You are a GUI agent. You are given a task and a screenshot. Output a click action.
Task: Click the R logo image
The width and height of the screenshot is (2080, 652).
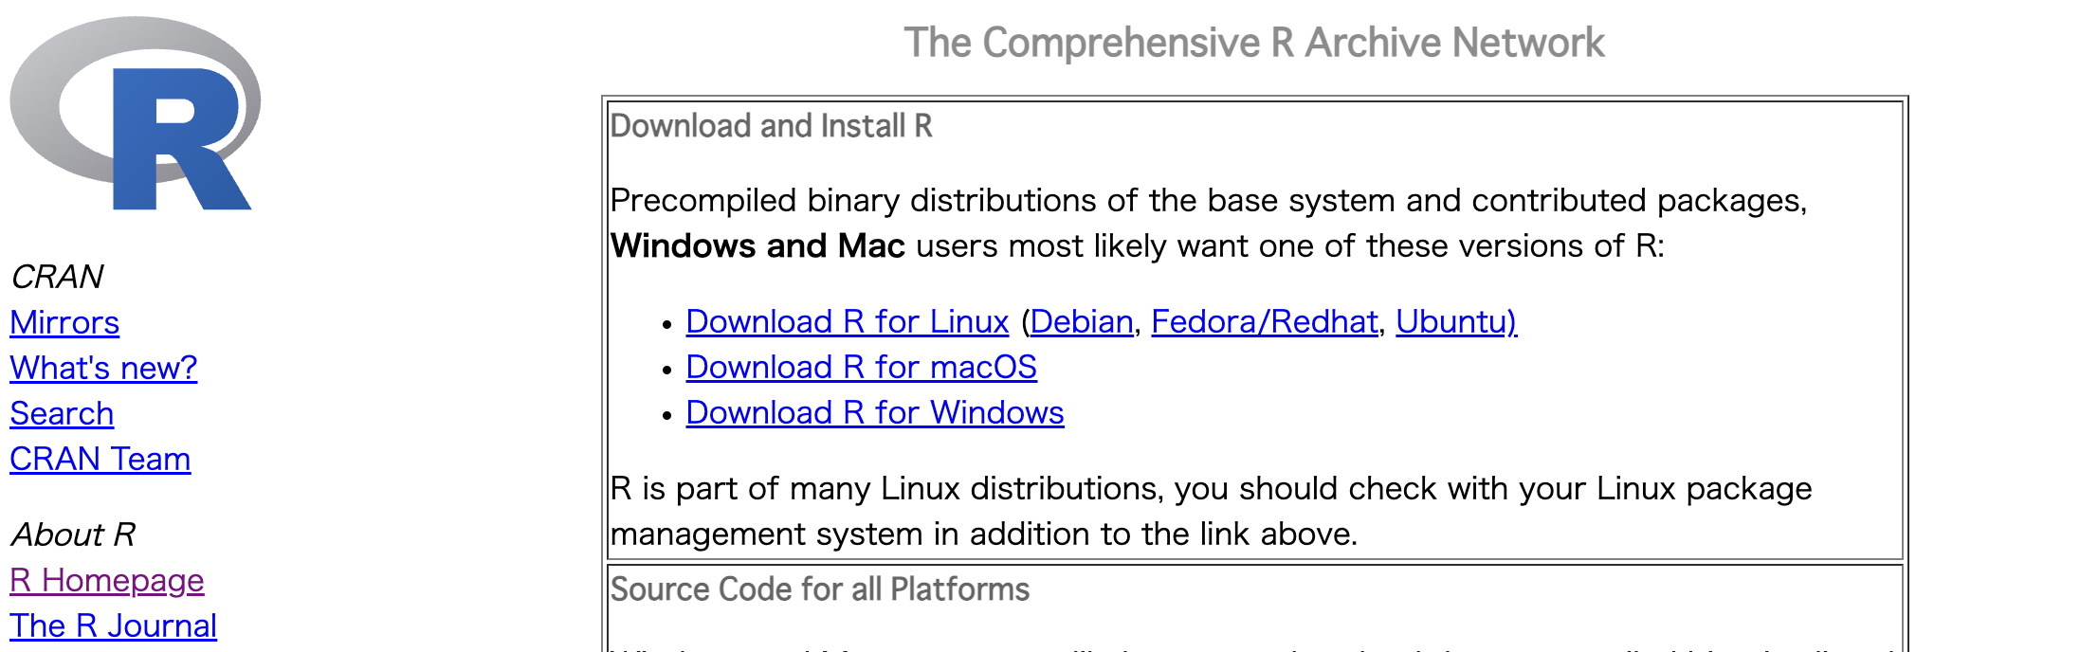(136, 113)
